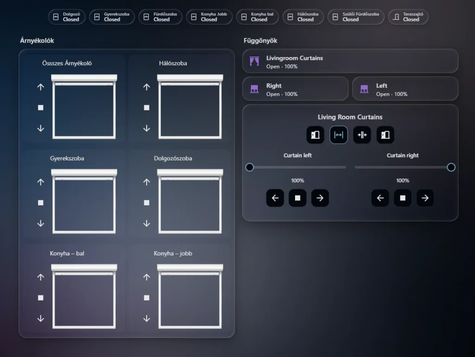Lower all shutters with Összes Árnyékoló down arrow
The height and width of the screenshot is (357, 475).
click(41, 128)
